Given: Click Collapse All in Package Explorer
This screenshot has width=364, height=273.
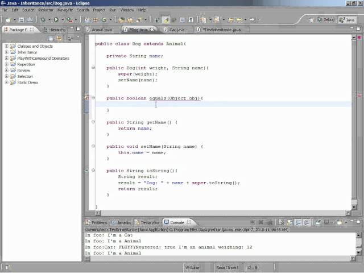Looking at the screenshot, I should pos(51,38).
